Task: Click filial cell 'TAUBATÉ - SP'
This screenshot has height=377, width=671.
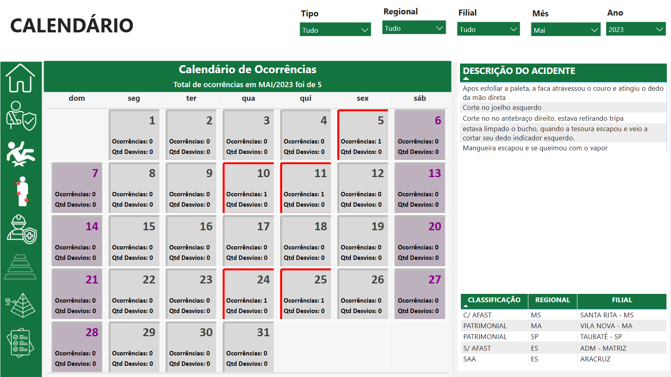Action: coord(601,337)
